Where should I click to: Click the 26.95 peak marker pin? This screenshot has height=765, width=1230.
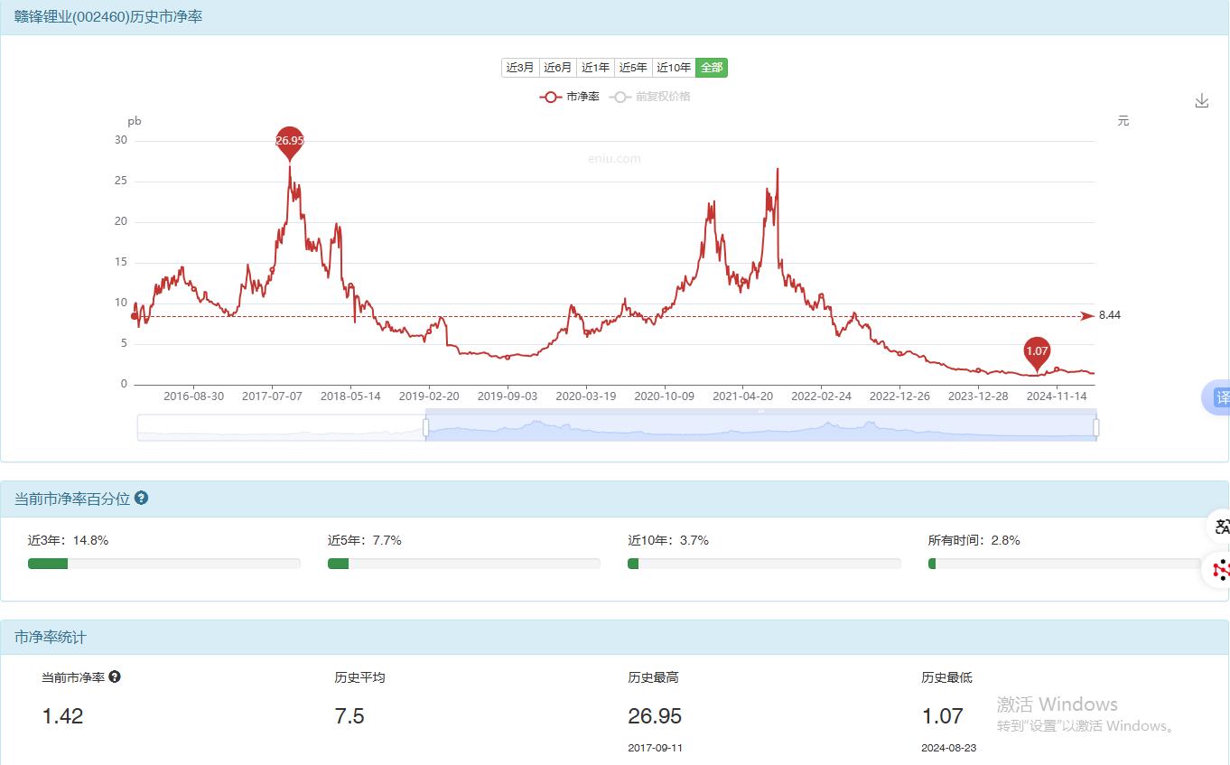pyautogui.click(x=289, y=142)
